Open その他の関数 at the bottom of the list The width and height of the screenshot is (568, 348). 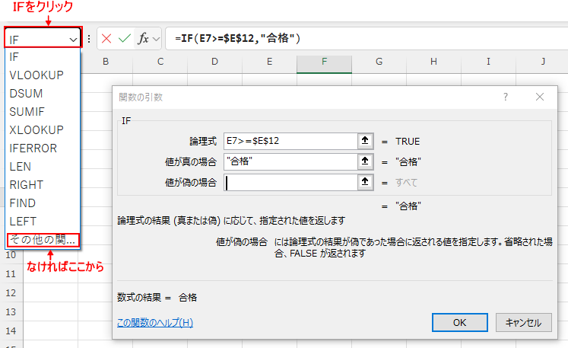[x=43, y=240]
